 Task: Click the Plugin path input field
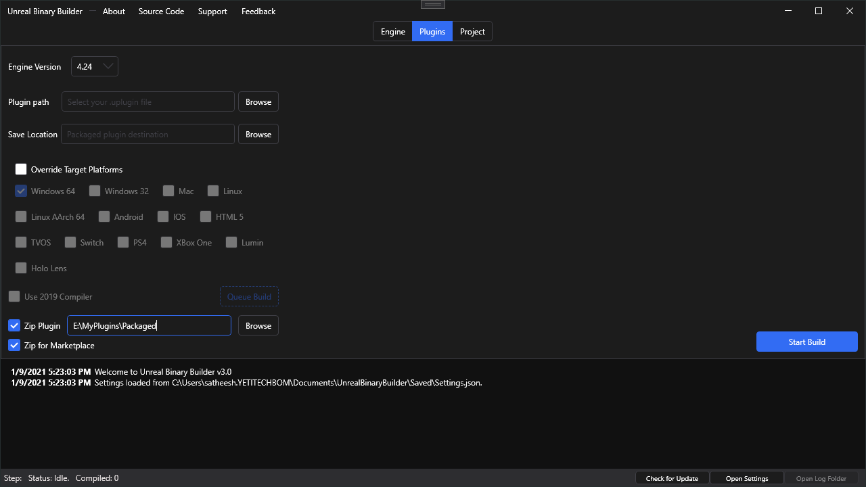click(x=148, y=101)
